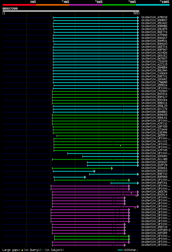
Task: Open hit UniRef100_B9HR67
Action: point(154,20)
